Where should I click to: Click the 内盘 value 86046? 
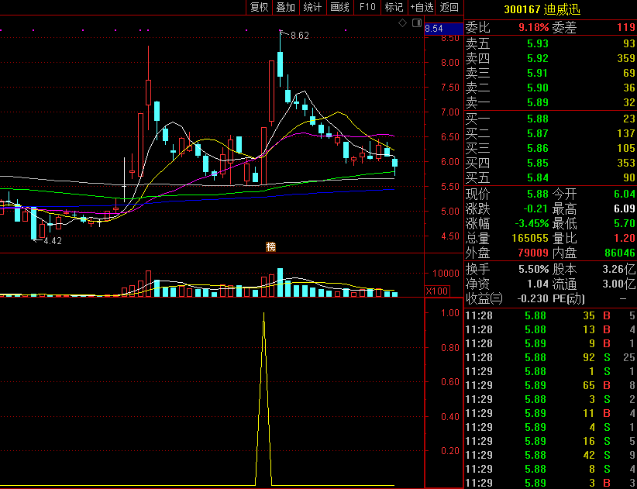[619, 253]
